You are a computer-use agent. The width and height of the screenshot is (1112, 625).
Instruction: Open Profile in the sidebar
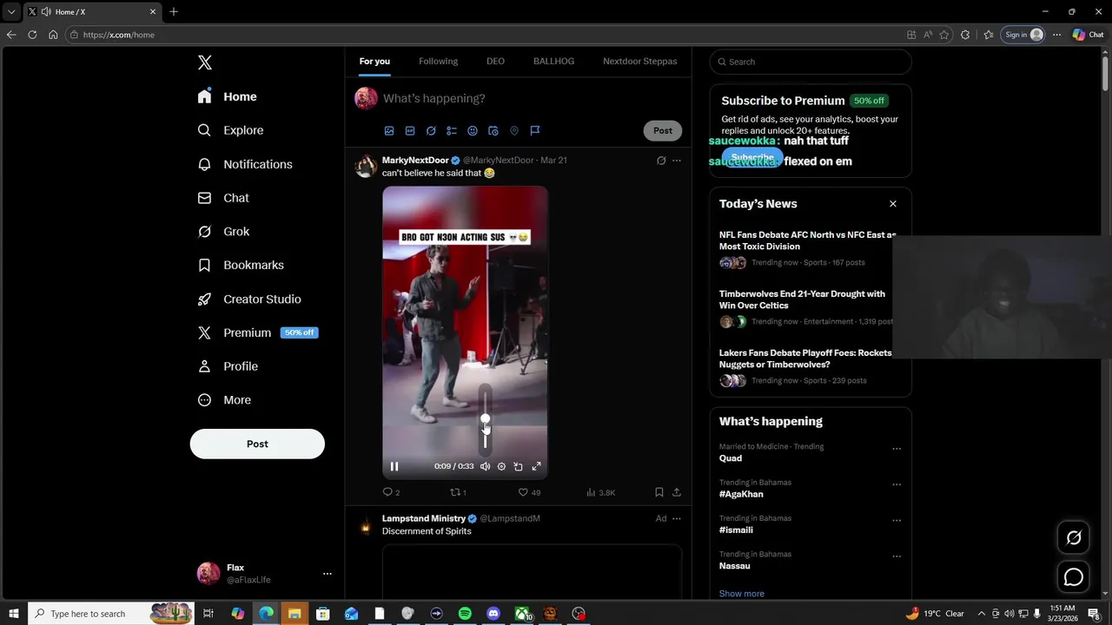coord(228,366)
